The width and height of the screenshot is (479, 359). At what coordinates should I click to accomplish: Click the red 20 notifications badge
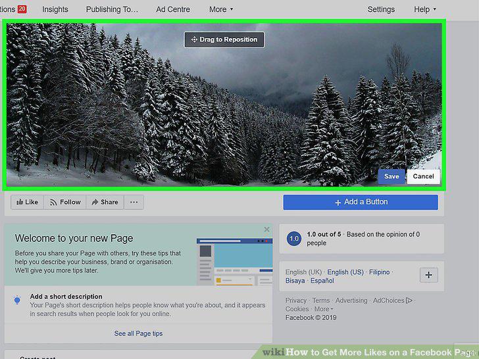[x=22, y=9]
